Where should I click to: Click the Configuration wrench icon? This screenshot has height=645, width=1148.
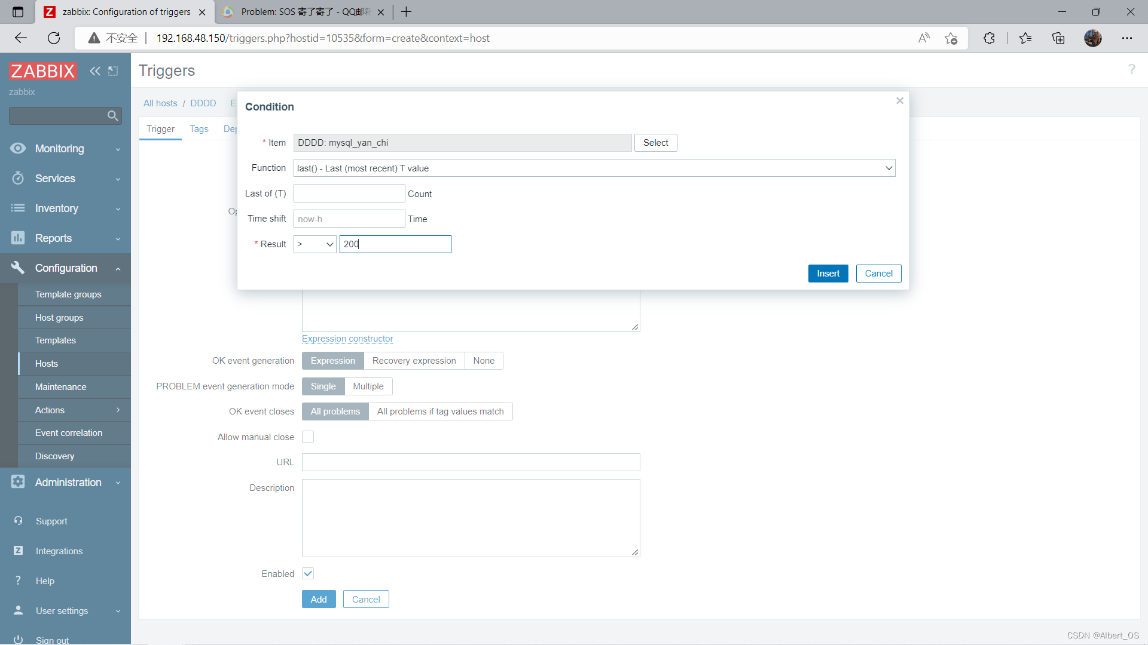(x=18, y=268)
